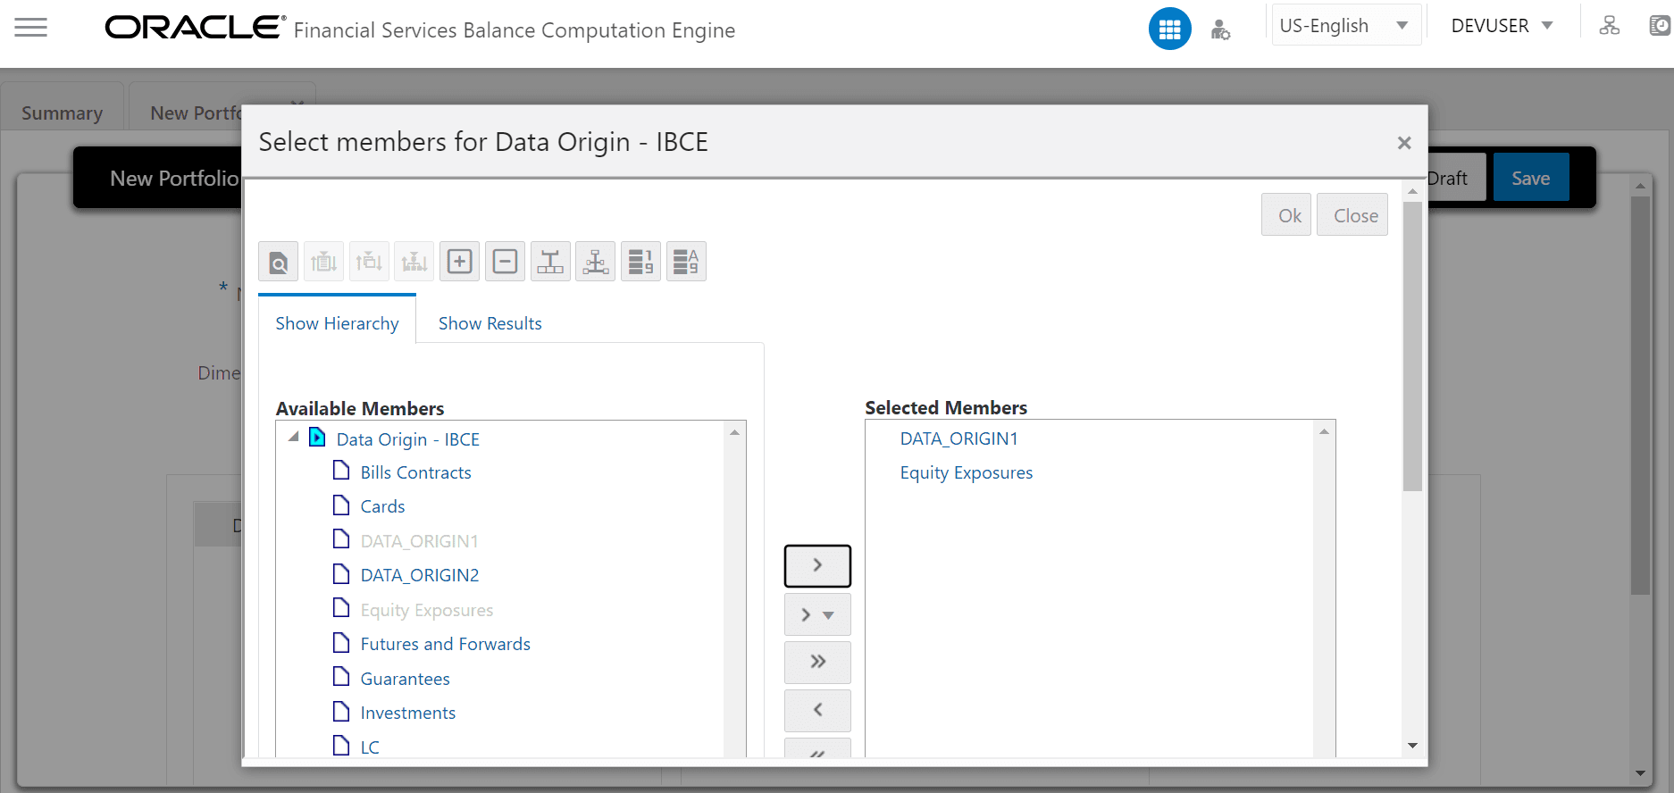
Task: Click the Close button in dialog
Action: tap(1352, 215)
